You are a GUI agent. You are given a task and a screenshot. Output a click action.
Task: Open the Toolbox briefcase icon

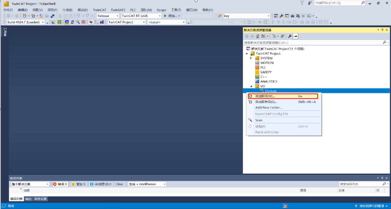(x=292, y=16)
